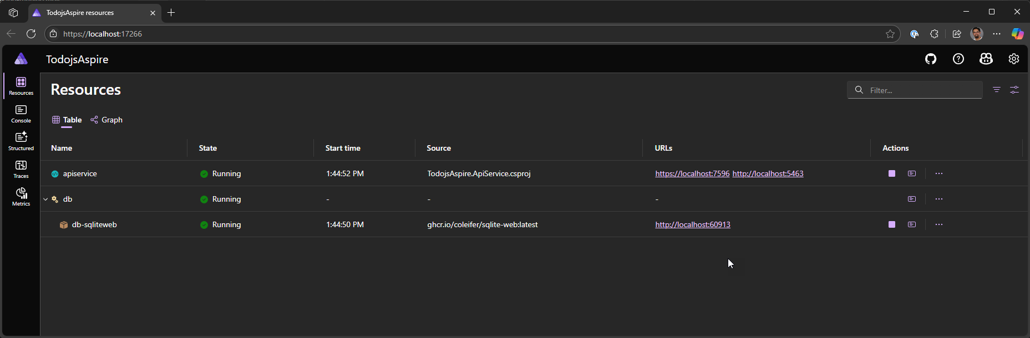Open browser settings and more menu
Screen dimensions: 1030x338
(997, 34)
